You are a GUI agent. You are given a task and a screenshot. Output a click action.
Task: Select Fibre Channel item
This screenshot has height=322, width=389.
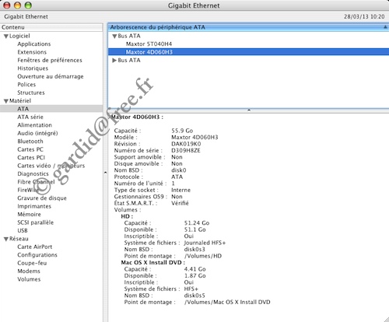coord(36,182)
